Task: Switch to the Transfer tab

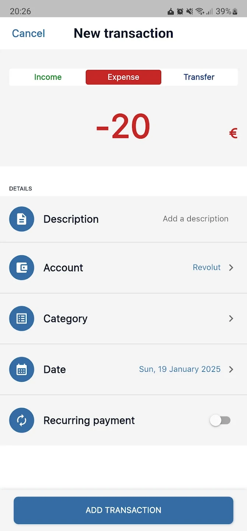Action: tap(199, 77)
